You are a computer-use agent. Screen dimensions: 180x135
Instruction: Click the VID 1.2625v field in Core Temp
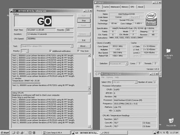[x=135, y=111]
